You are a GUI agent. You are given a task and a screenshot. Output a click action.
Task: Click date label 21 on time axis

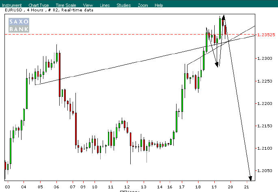coord(247,187)
